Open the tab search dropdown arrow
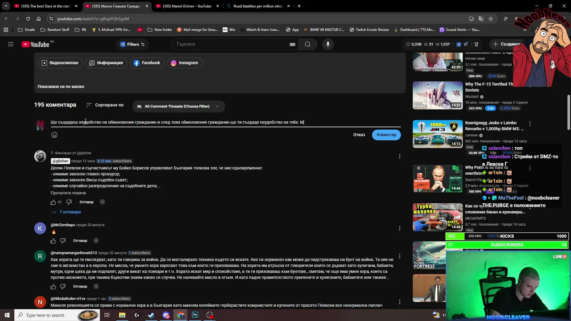This screenshot has width=571, height=321. [5, 6]
